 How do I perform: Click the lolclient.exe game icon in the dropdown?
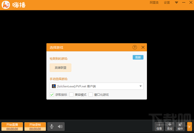(54, 86)
